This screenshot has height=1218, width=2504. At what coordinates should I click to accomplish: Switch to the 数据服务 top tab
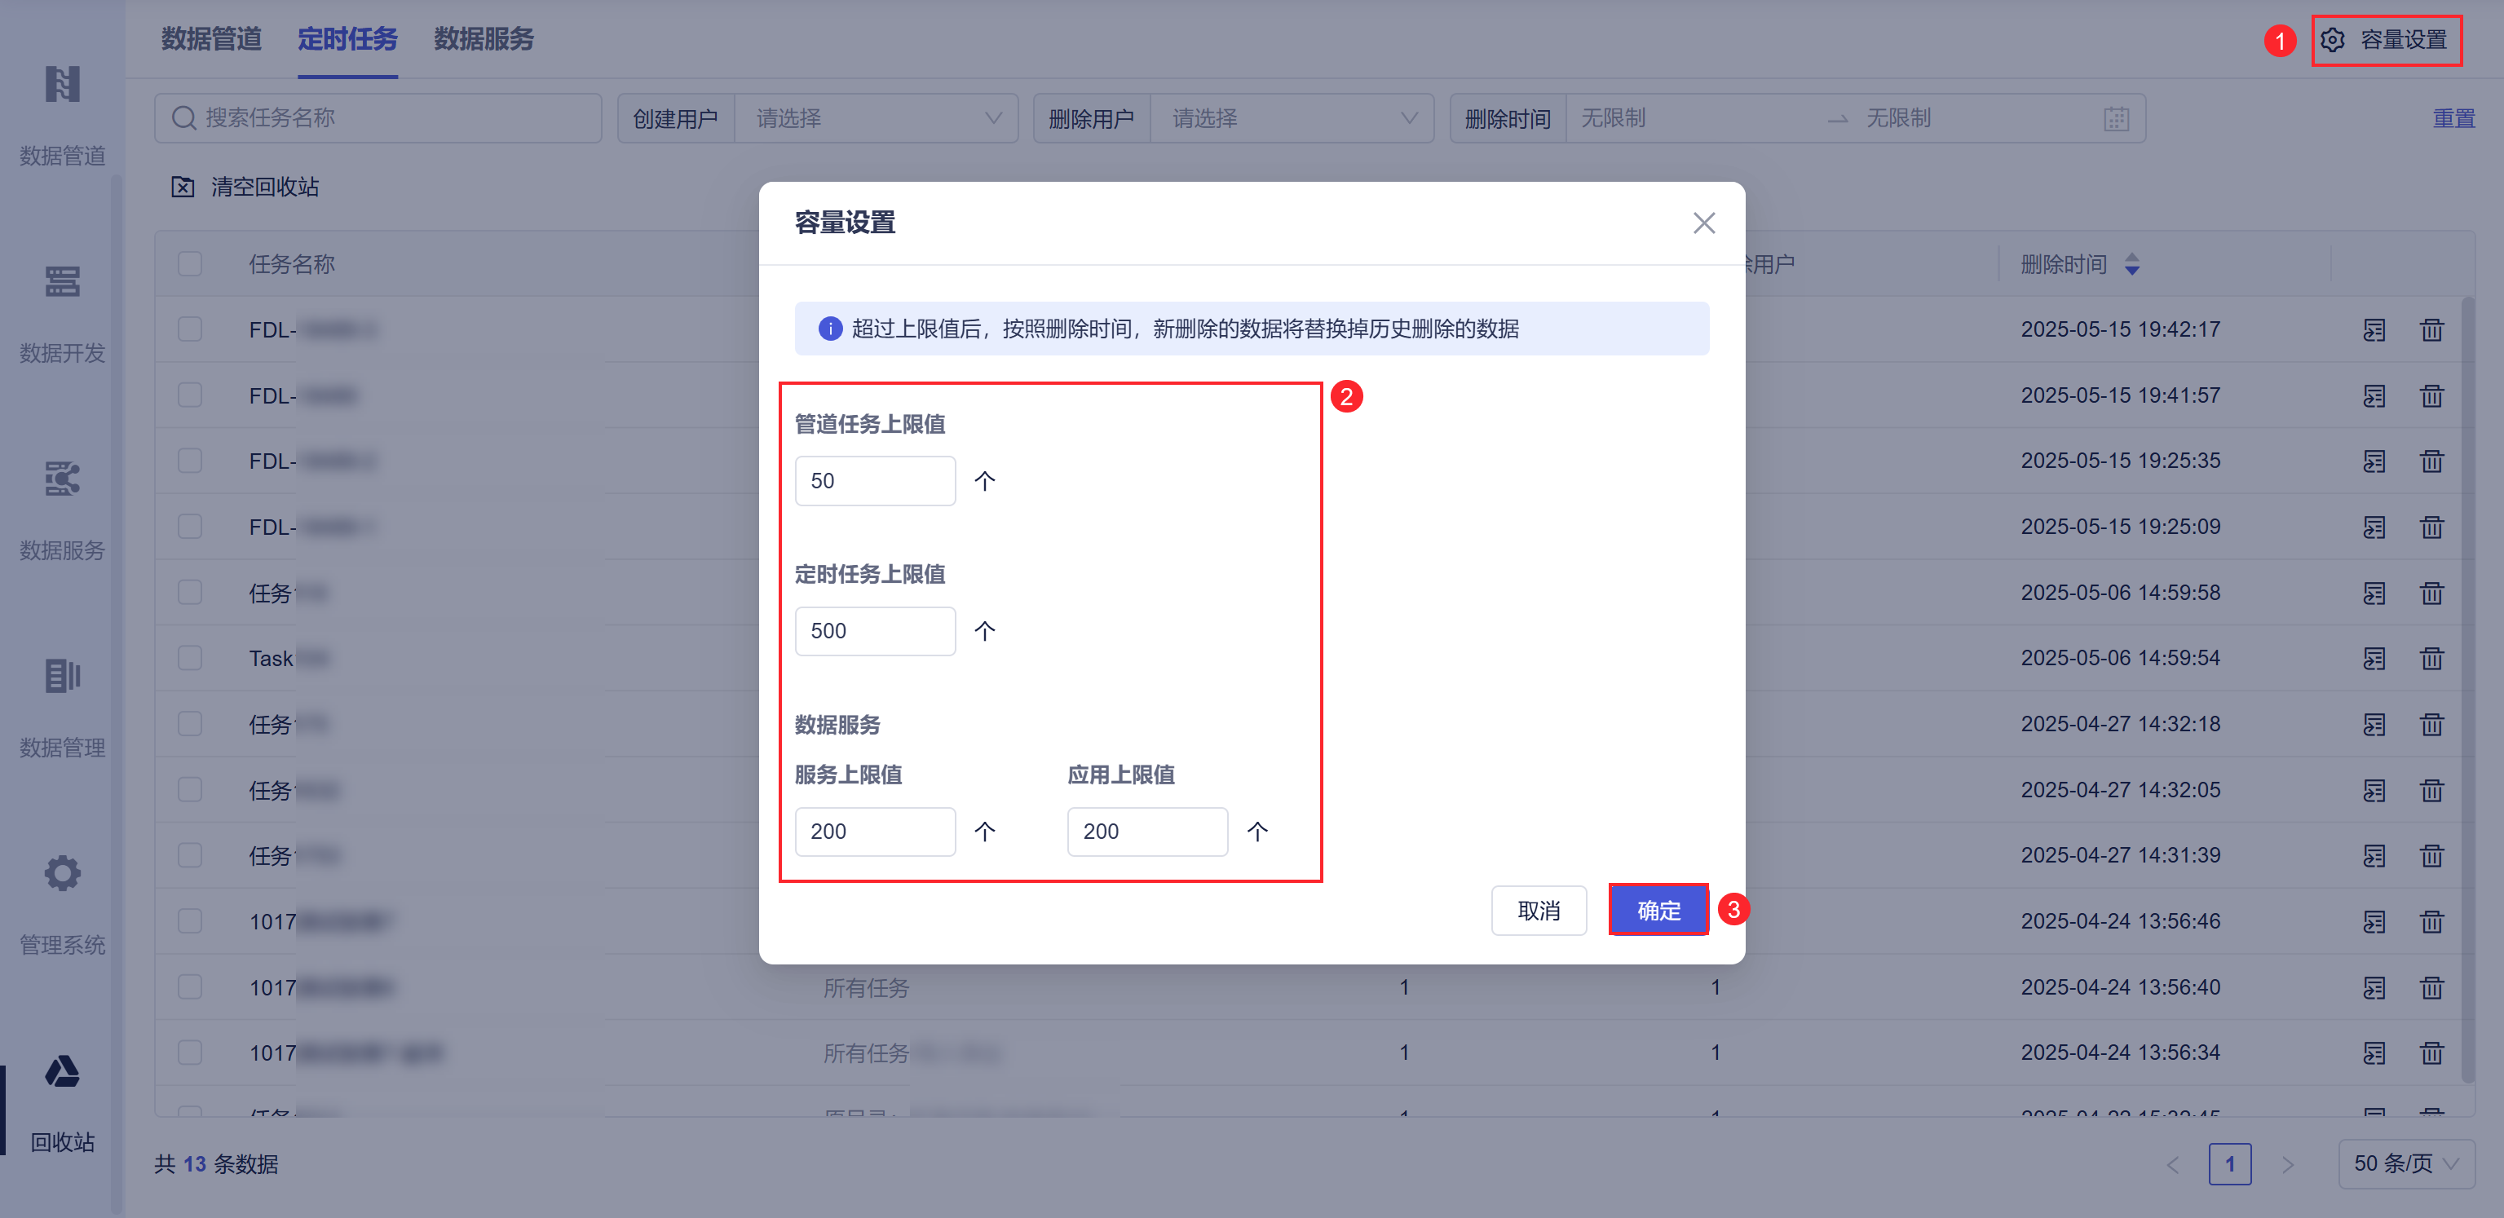(484, 39)
